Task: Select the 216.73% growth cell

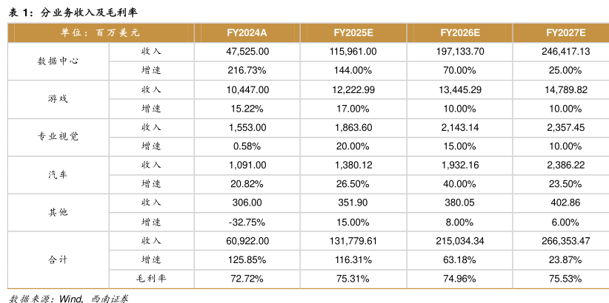Action: pos(247,70)
